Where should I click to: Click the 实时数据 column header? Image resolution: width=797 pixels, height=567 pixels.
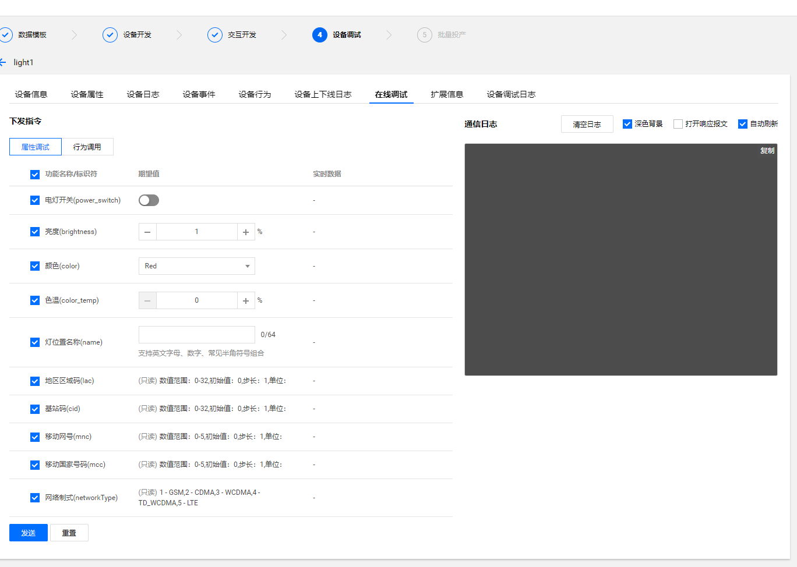click(x=327, y=174)
